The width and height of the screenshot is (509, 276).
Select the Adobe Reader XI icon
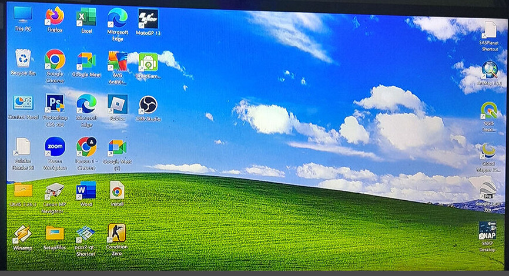(x=23, y=147)
